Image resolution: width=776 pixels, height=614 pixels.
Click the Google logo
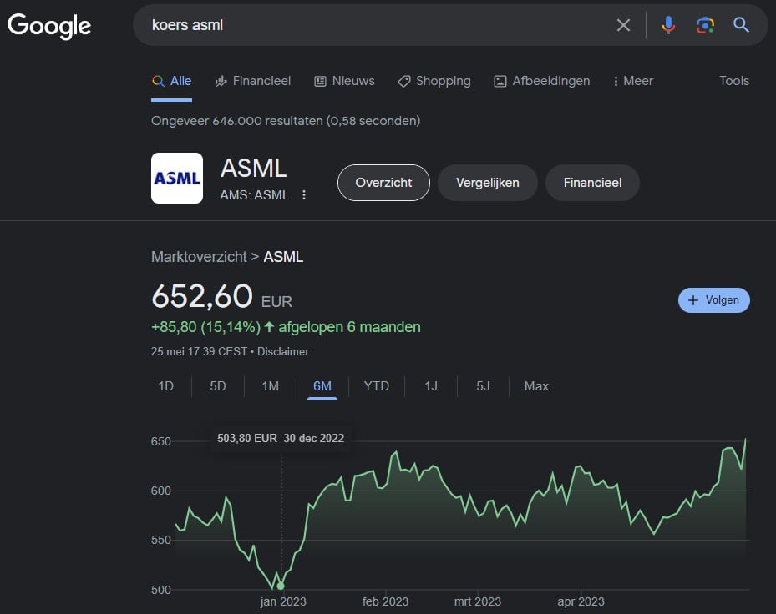tap(49, 25)
